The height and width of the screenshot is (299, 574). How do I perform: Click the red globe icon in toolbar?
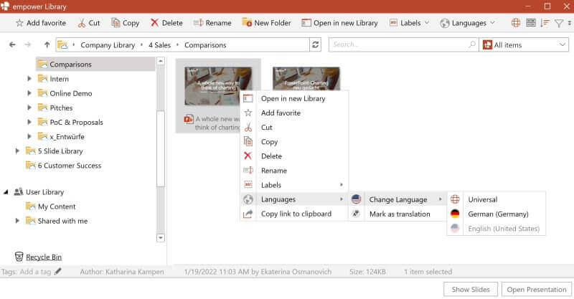[x=515, y=23]
